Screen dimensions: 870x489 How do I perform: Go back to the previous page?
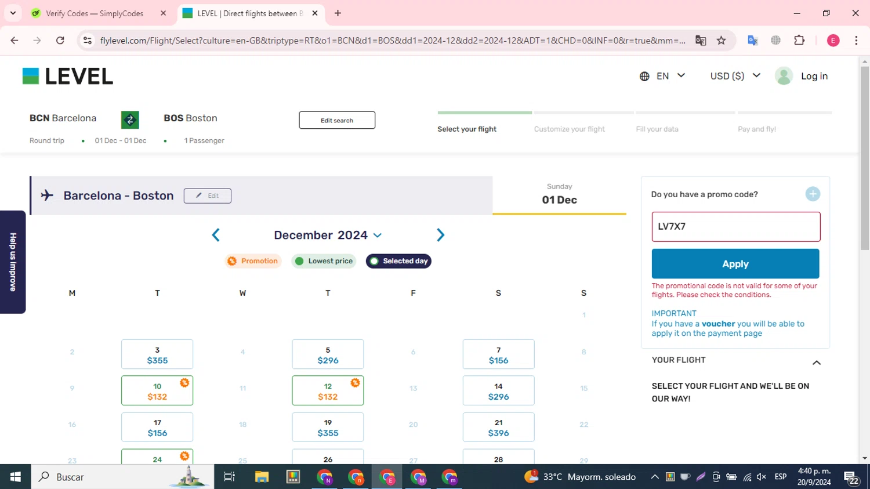pyautogui.click(x=14, y=40)
